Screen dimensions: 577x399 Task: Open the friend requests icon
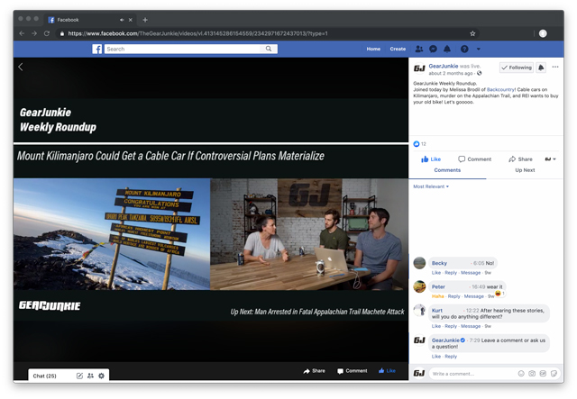point(418,49)
